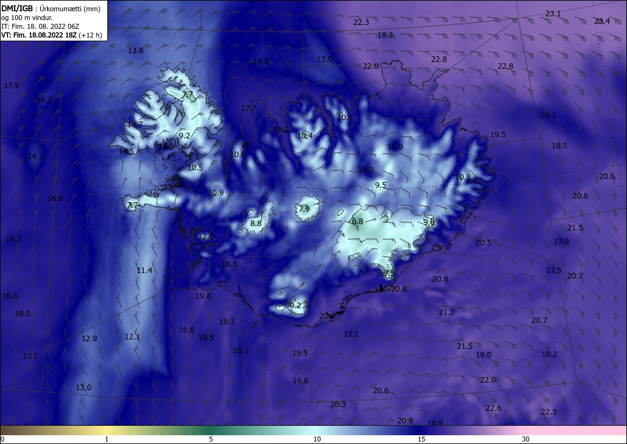Click the 8.8 precipitable water value
Image resolution: width=627 pixels, height=444 pixels.
(x=256, y=223)
